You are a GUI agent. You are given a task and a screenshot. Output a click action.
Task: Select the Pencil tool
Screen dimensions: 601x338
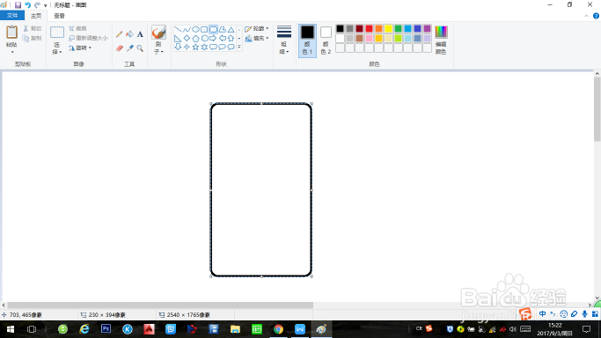119,34
